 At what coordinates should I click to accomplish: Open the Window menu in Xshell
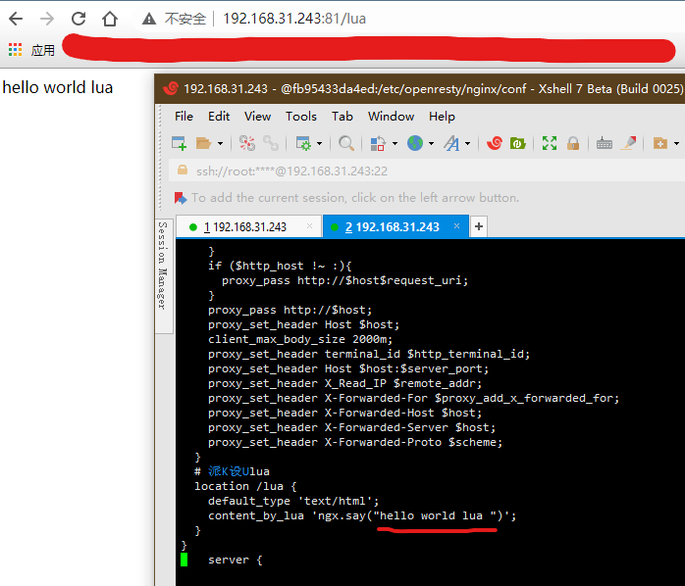coord(391,117)
